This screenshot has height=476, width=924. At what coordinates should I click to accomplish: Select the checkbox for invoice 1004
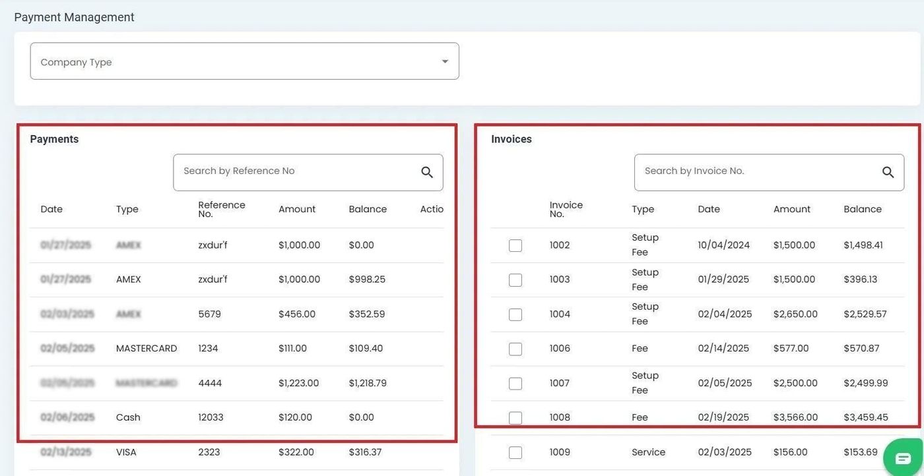point(515,314)
